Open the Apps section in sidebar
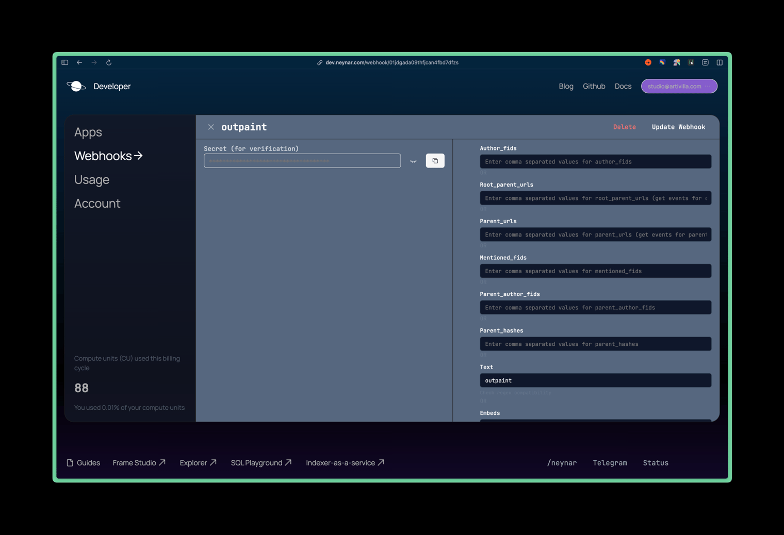This screenshot has width=784, height=535. [x=88, y=132]
